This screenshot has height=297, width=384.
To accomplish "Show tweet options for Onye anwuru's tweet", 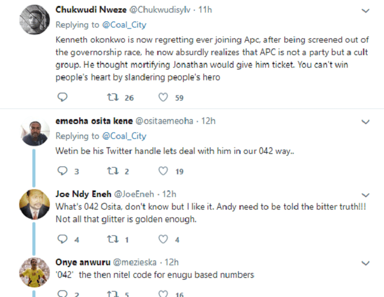I will click(366, 262).
